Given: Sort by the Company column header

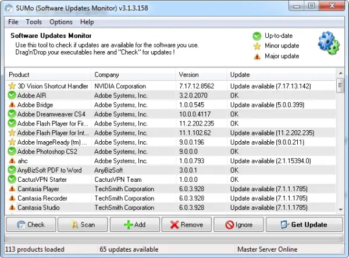Looking at the screenshot, I should [x=133, y=75].
